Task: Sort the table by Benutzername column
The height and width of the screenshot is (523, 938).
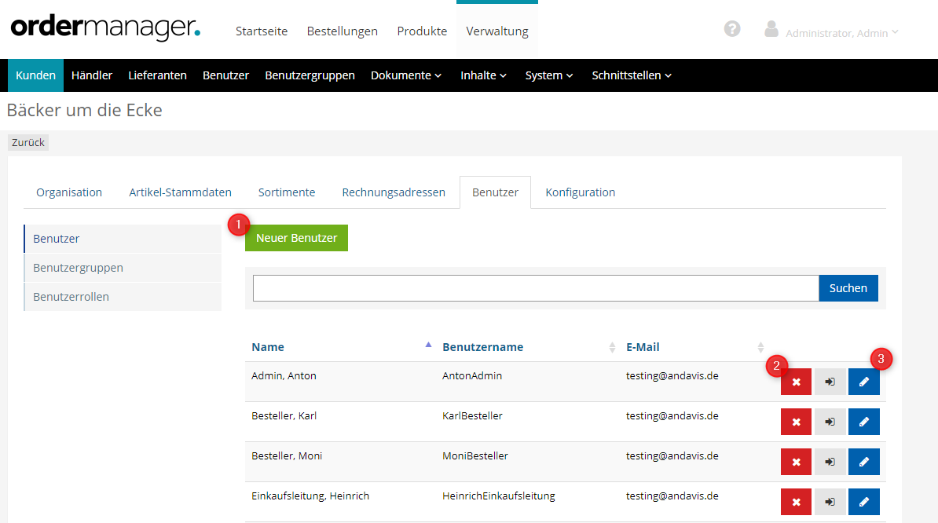Action: pyautogui.click(x=482, y=347)
